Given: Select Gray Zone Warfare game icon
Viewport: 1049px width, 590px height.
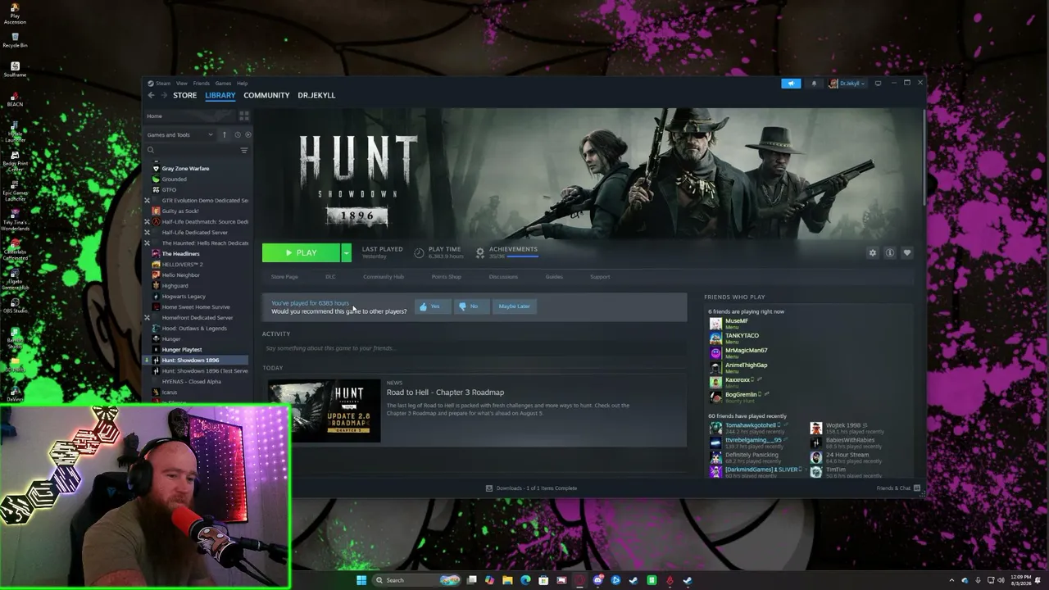Looking at the screenshot, I should click(156, 168).
